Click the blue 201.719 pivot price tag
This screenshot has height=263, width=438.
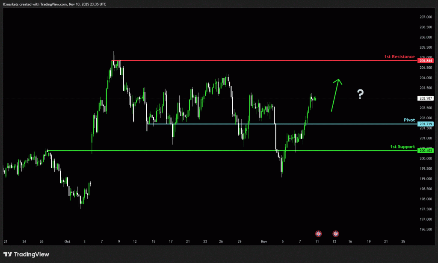(426, 124)
